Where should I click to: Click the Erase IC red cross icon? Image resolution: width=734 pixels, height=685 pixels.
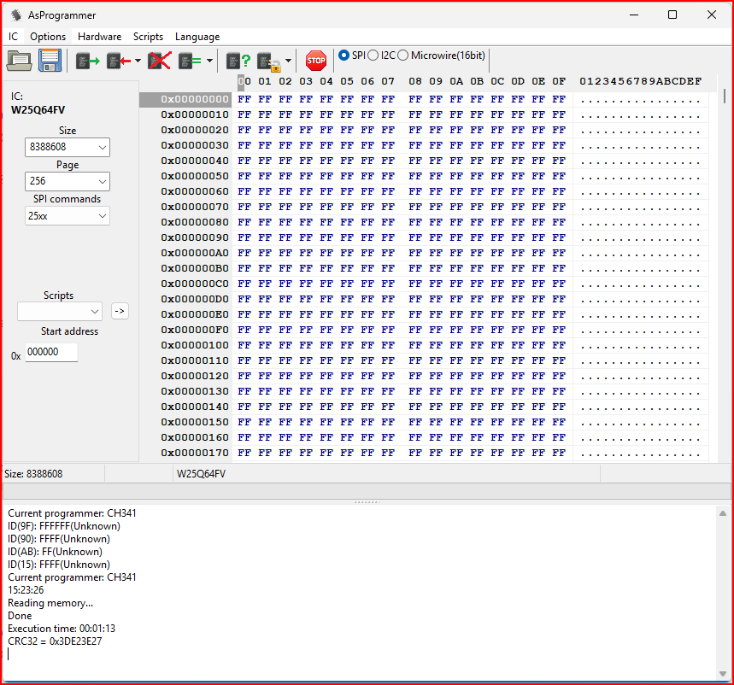159,61
